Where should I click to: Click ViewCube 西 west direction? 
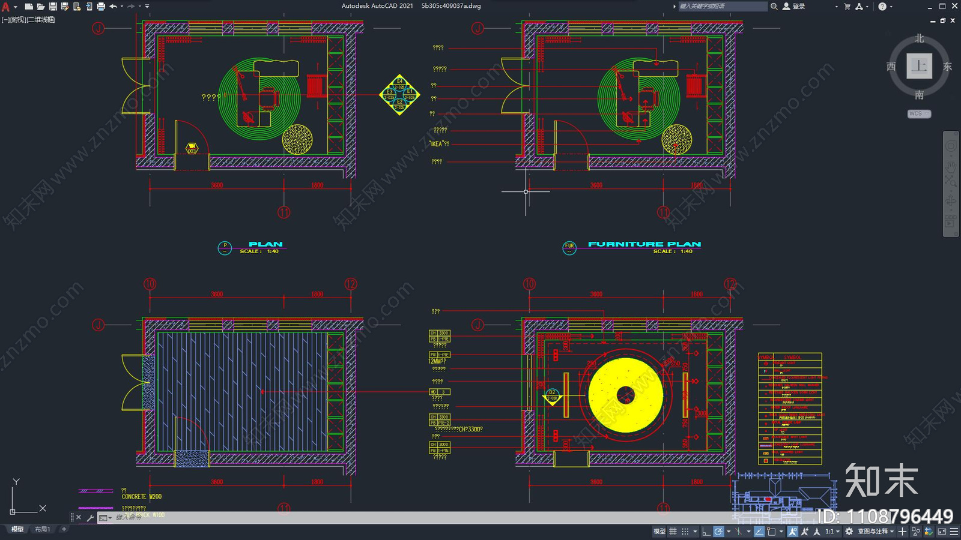pyautogui.click(x=891, y=67)
